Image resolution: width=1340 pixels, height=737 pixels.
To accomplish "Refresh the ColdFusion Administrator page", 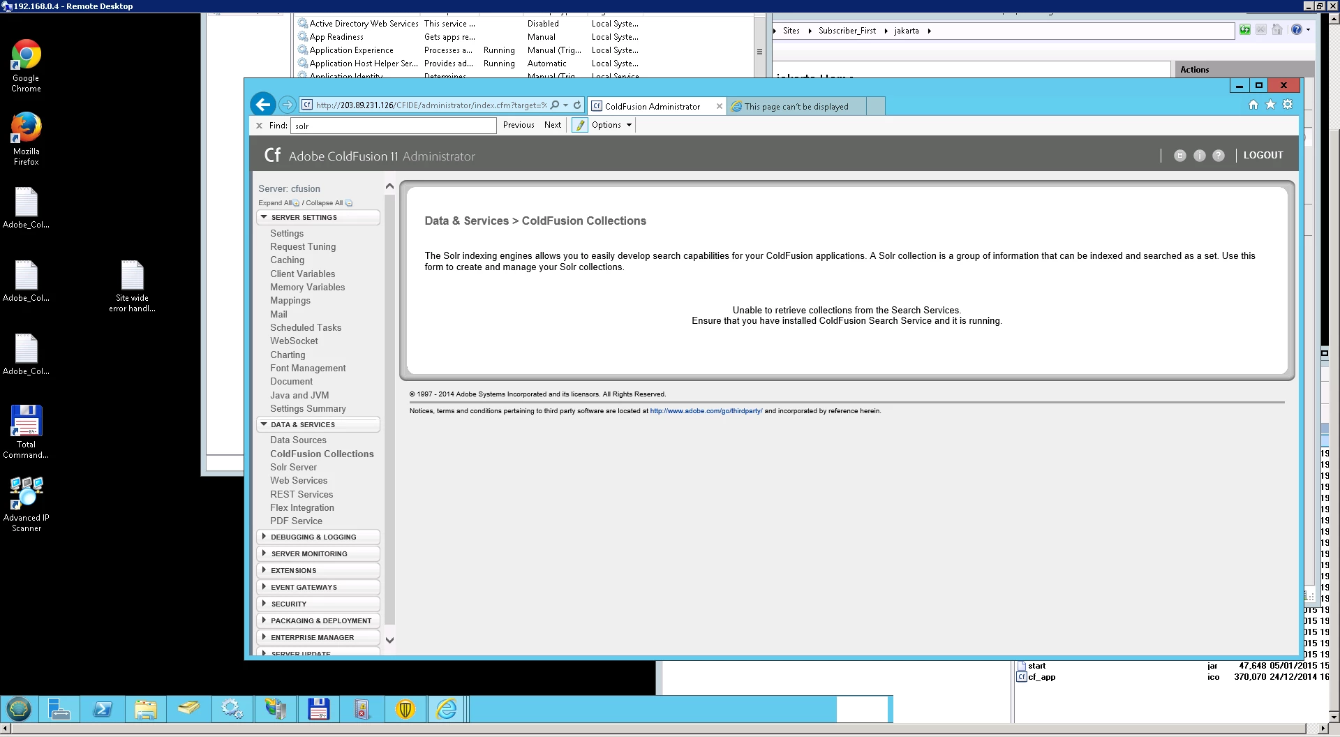I will pos(577,105).
